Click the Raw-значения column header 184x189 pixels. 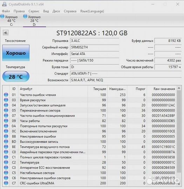(x=162, y=89)
